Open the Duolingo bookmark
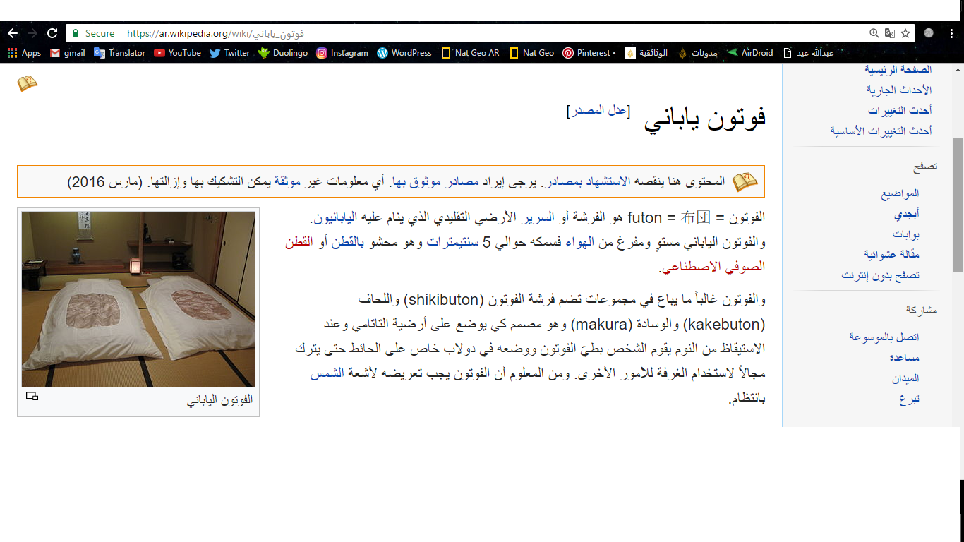The width and height of the screenshot is (964, 542). pos(283,53)
